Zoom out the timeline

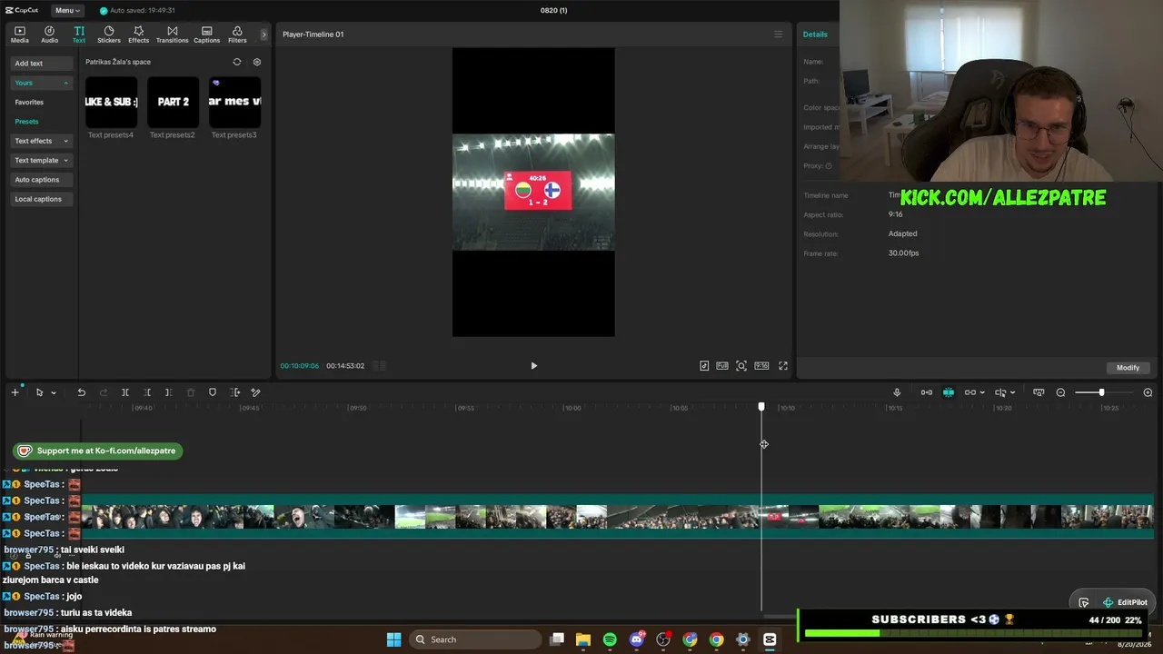coord(1060,392)
